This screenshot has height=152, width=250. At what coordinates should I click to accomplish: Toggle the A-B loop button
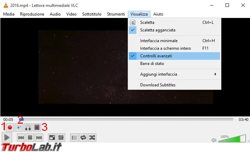28,127
